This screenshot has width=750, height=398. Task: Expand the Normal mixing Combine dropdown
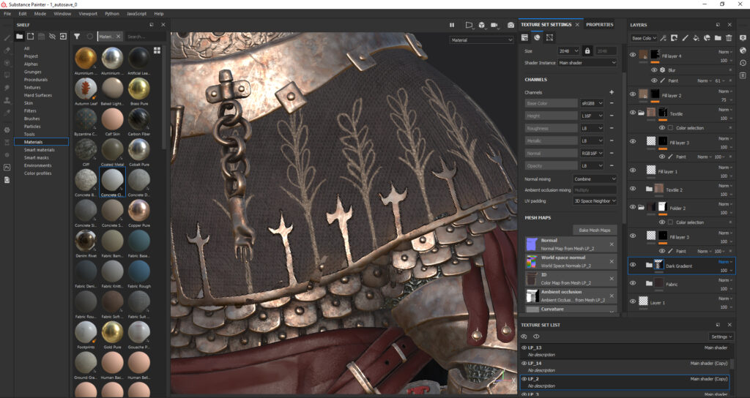pyautogui.click(x=594, y=179)
